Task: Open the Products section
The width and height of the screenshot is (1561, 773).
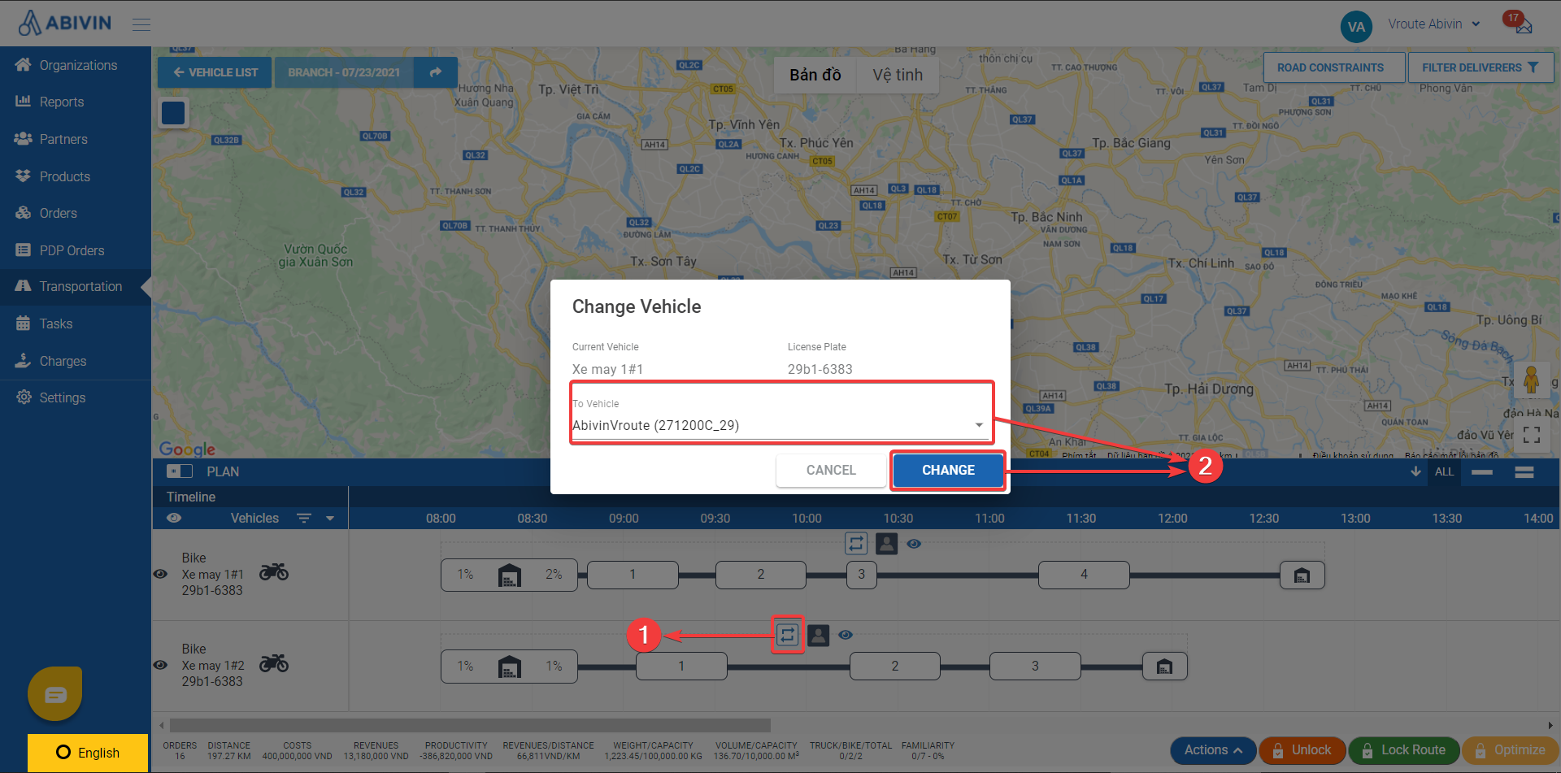Action: (x=76, y=176)
